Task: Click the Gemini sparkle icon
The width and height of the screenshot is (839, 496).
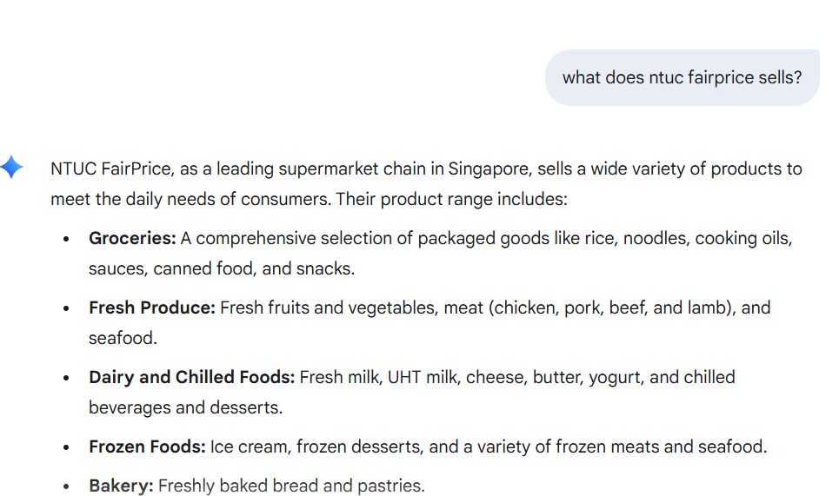Action: pos(12,167)
